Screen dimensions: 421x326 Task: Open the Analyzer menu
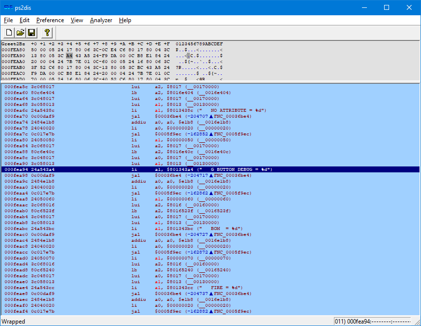coord(101,20)
